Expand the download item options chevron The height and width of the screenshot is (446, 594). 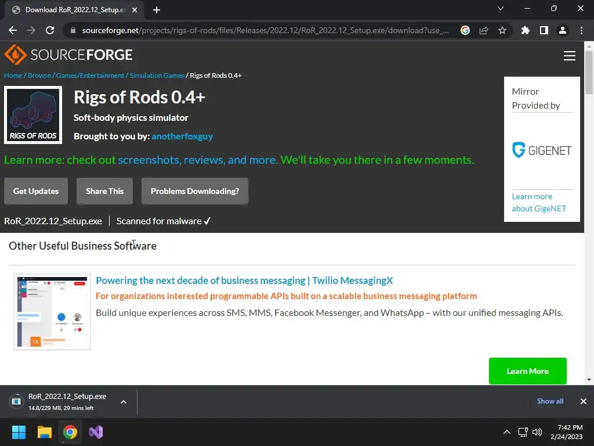pos(124,402)
